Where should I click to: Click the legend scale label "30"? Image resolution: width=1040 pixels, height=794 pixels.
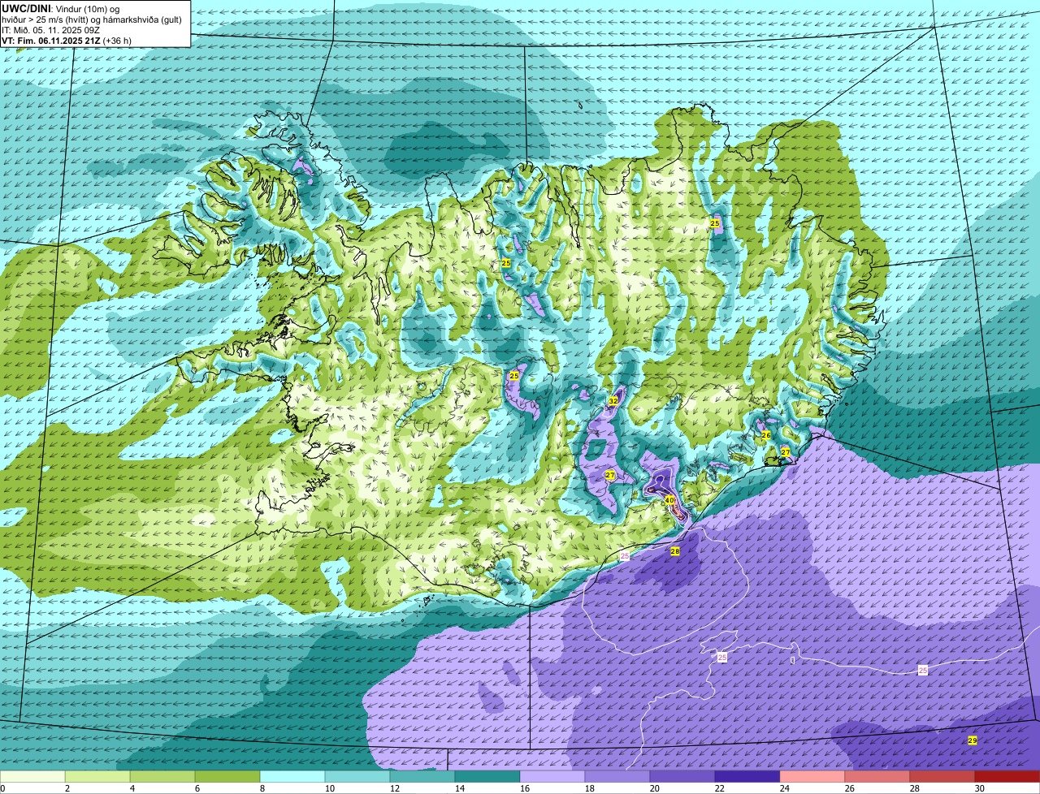[x=979, y=788]
